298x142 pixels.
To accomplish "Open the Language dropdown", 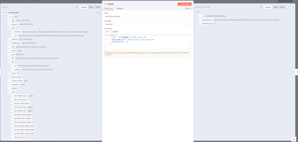I will pos(148,24).
